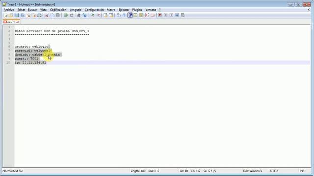Screen dimensions: 314x176
Task: Click the "usuario: weblogic" line
Action: tap(31, 47)
